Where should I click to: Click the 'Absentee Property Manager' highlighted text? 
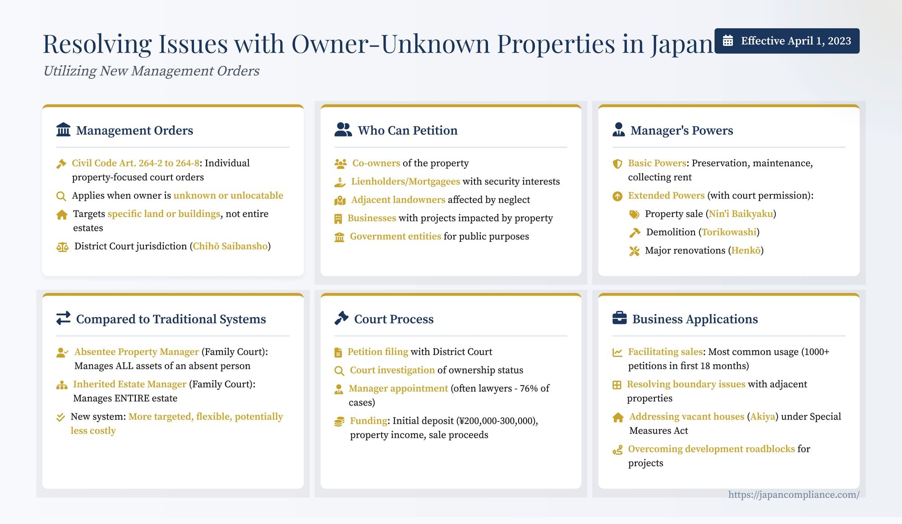coord(137,351)
